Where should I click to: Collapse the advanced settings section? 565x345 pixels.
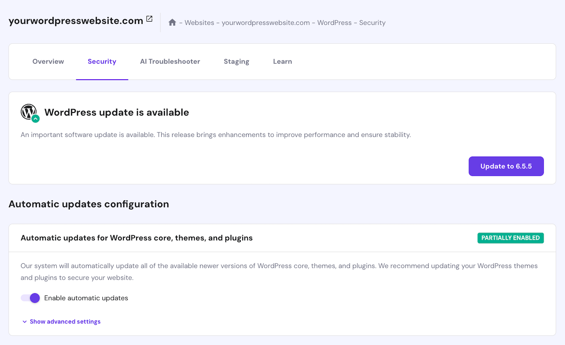[65, 321]
